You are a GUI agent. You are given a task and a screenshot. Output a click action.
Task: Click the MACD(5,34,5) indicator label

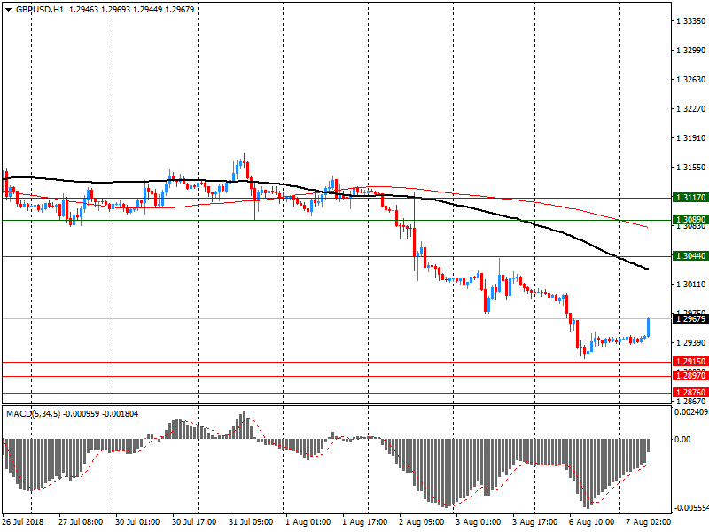[31, 414]
